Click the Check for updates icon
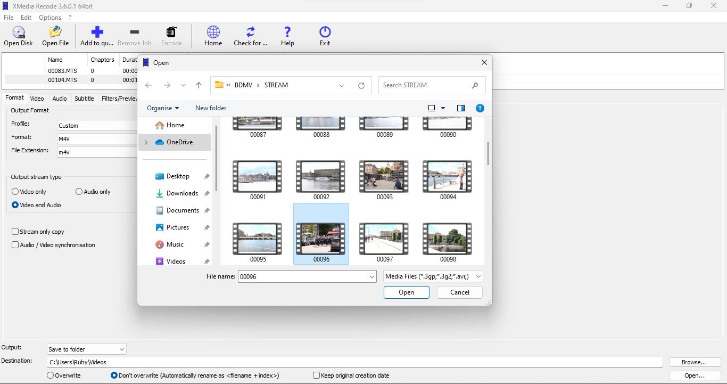 [x=250, y=33]
